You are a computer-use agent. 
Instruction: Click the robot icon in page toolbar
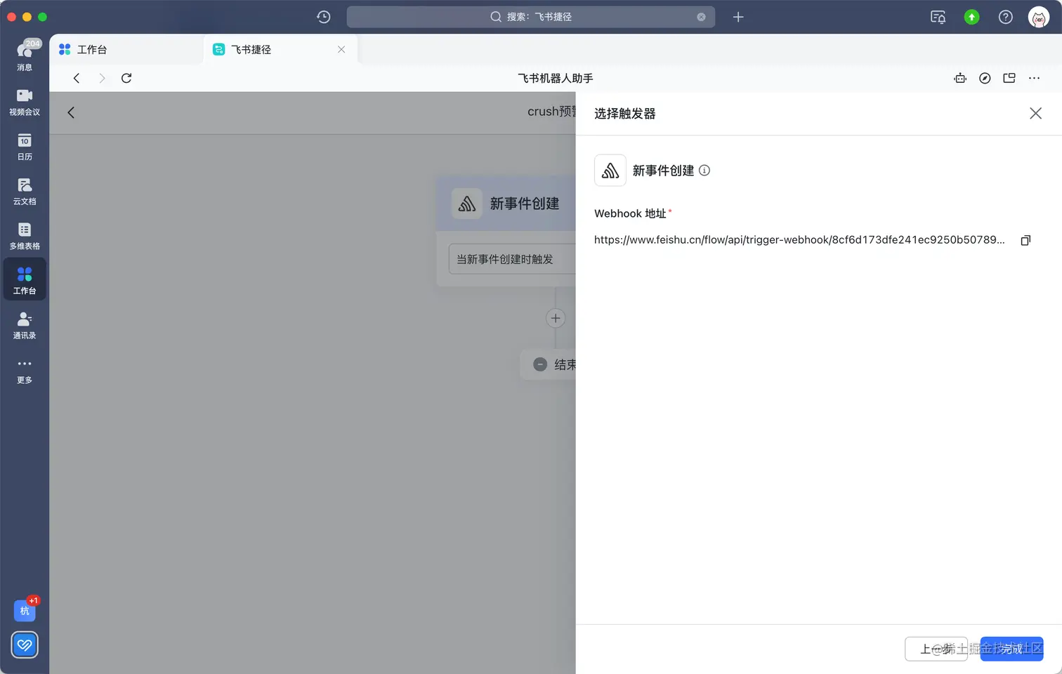click(x=960, y=78)
